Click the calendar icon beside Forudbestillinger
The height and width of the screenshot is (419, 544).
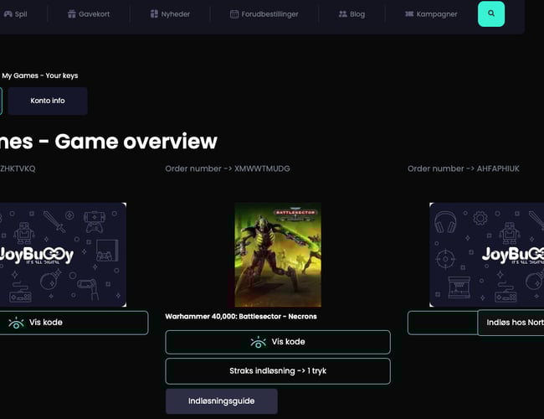point(234,14)
